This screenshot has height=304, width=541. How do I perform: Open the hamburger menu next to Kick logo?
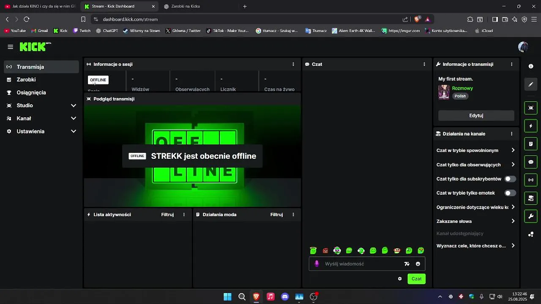10,47
